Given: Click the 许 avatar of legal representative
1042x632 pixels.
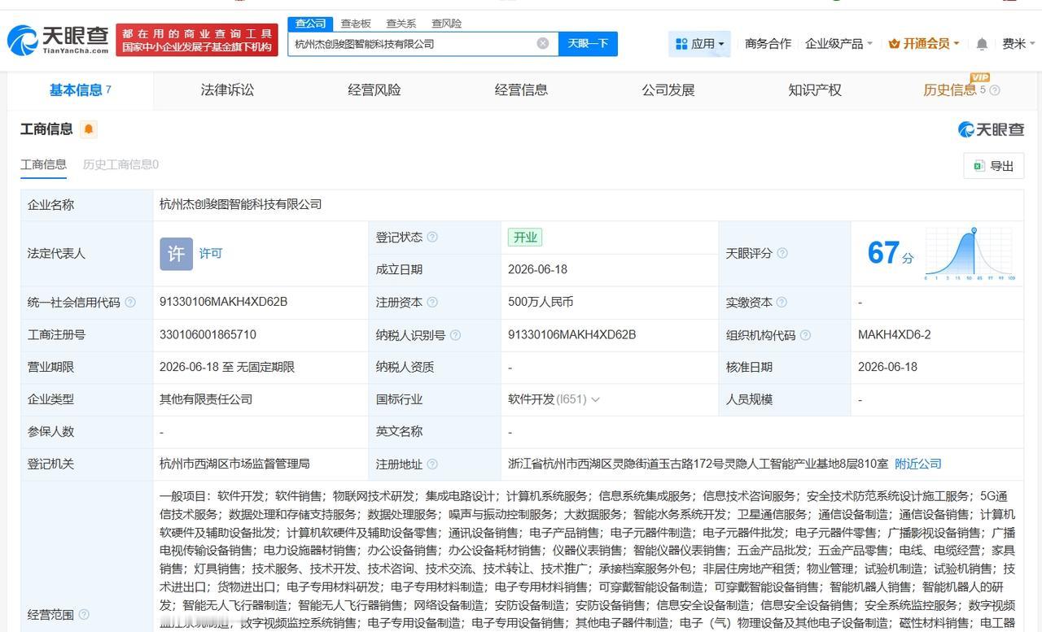Looking at the screenshot, I should pos(176,254).
